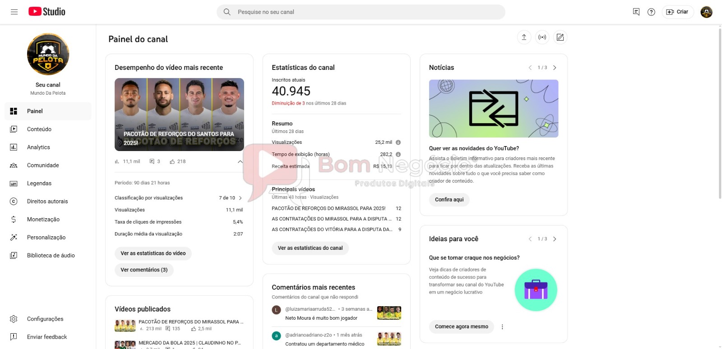Click the Confira aqui button
This screenshot has height=349, width=722.
(449, 200)
